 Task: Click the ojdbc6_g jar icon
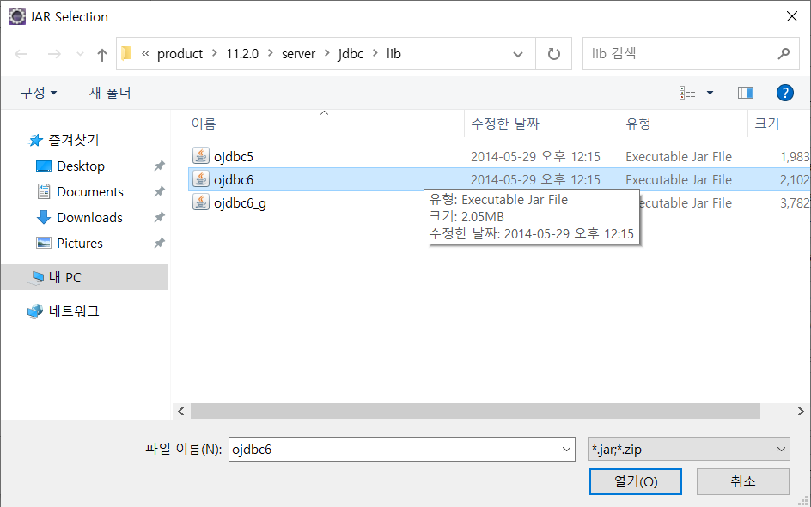pyautogui.click(x=201, y=202)
